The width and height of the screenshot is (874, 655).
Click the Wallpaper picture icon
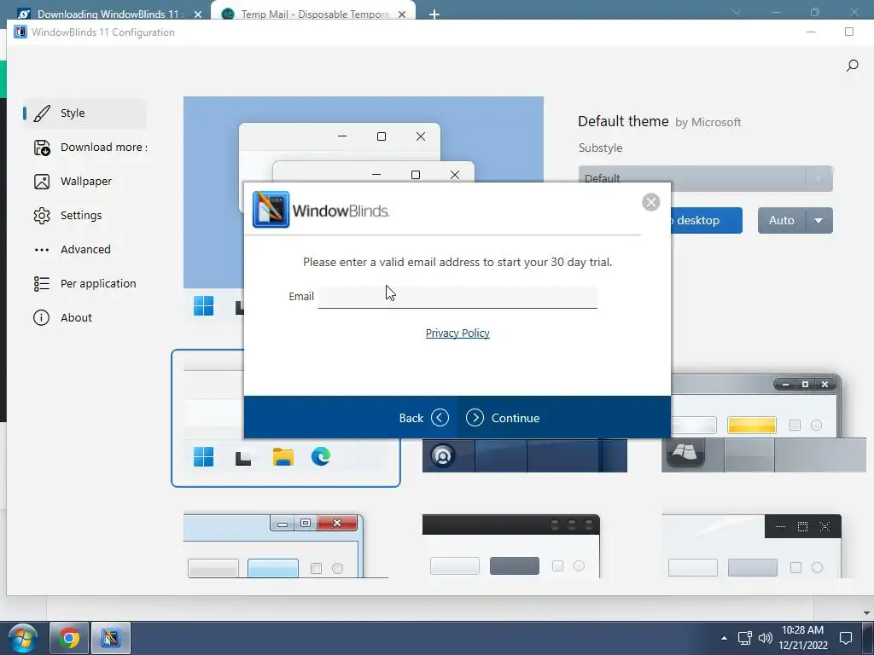pos(42,182)
